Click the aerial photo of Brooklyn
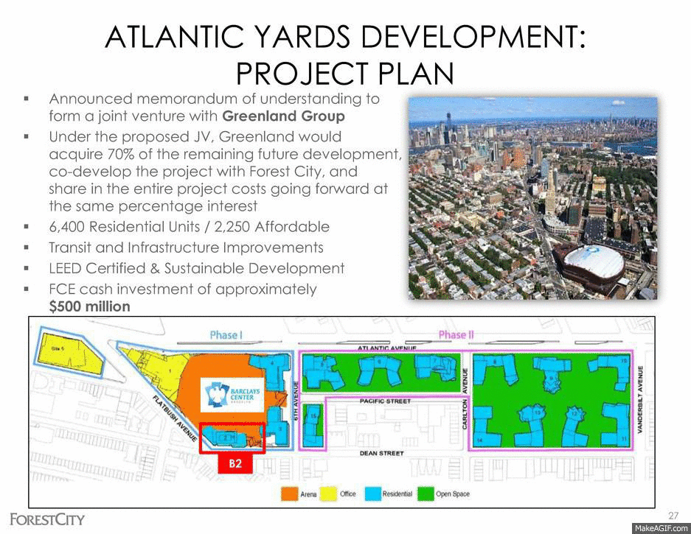The height and width of the screenshot is (534, 691). tap(532, 197)
